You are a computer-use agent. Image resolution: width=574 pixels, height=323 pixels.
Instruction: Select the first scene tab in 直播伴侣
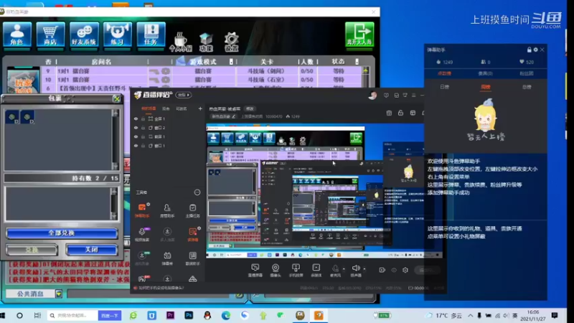tap(149, 109)
